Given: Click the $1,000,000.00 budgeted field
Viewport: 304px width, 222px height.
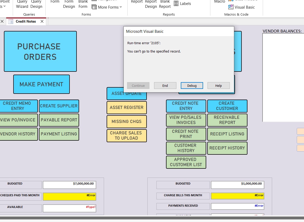Looking at the screenshot, I should (238, 185).
